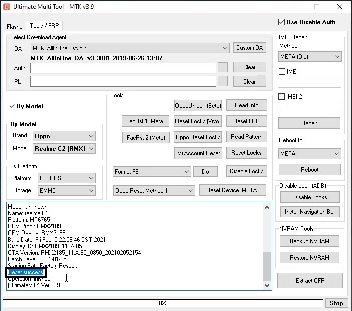
Task: Click the Backup NVRAM button
Action: pyautogui.click(x=309, y=241)
